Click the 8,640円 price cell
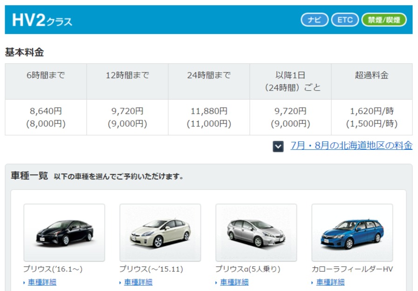This screenshot has width=418, height=291. [x=46, y=117]
